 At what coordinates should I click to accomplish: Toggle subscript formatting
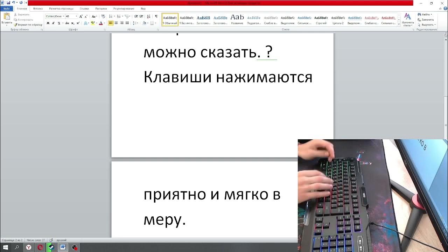(x=72, y=23)
